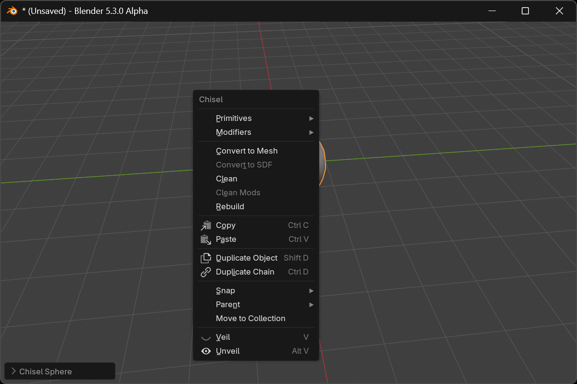Click the Shift D shortcut label
The width and height of the screenshot is (577, 384).
(296, 258)
